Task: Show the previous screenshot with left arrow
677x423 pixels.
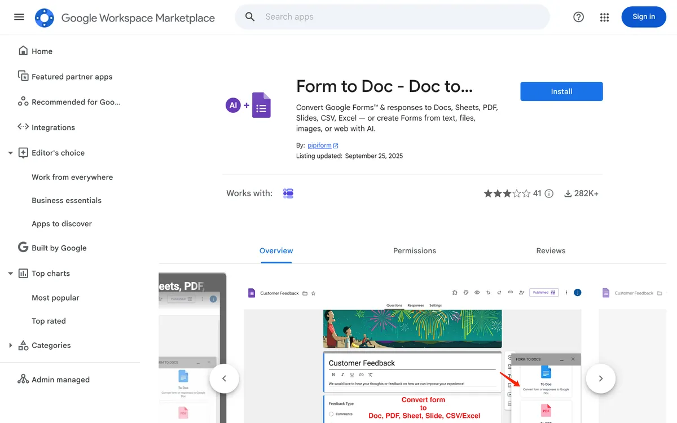Action: click(x=224, y=378)
